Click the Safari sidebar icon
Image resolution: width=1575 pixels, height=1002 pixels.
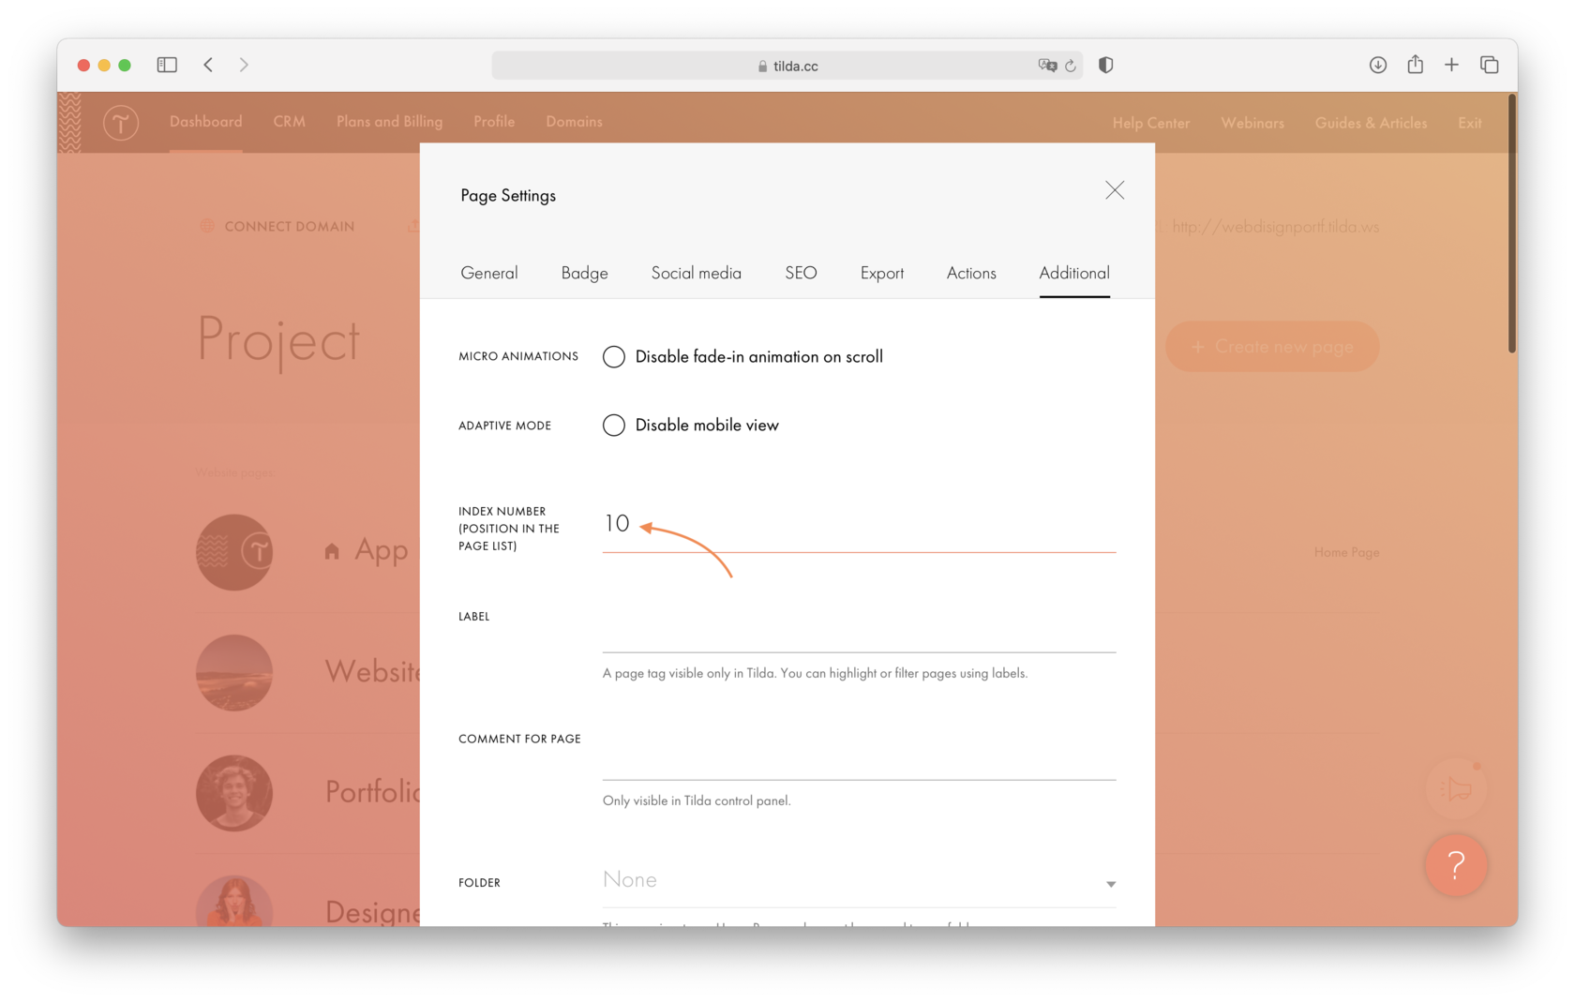pyautogui.click(x=167, y=65)
